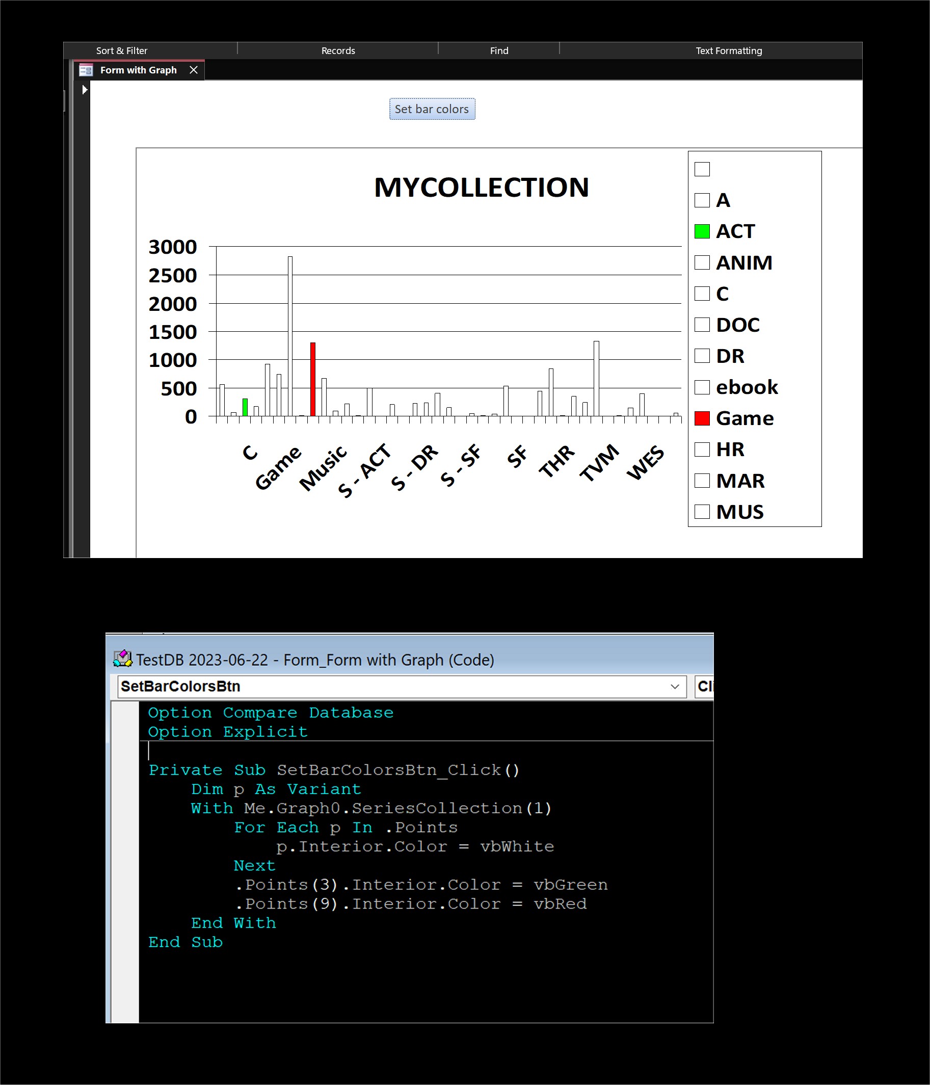This screenshot has height=1085, width=930.
Task: Select the Form with Graph tab
Action: point(138,70)
